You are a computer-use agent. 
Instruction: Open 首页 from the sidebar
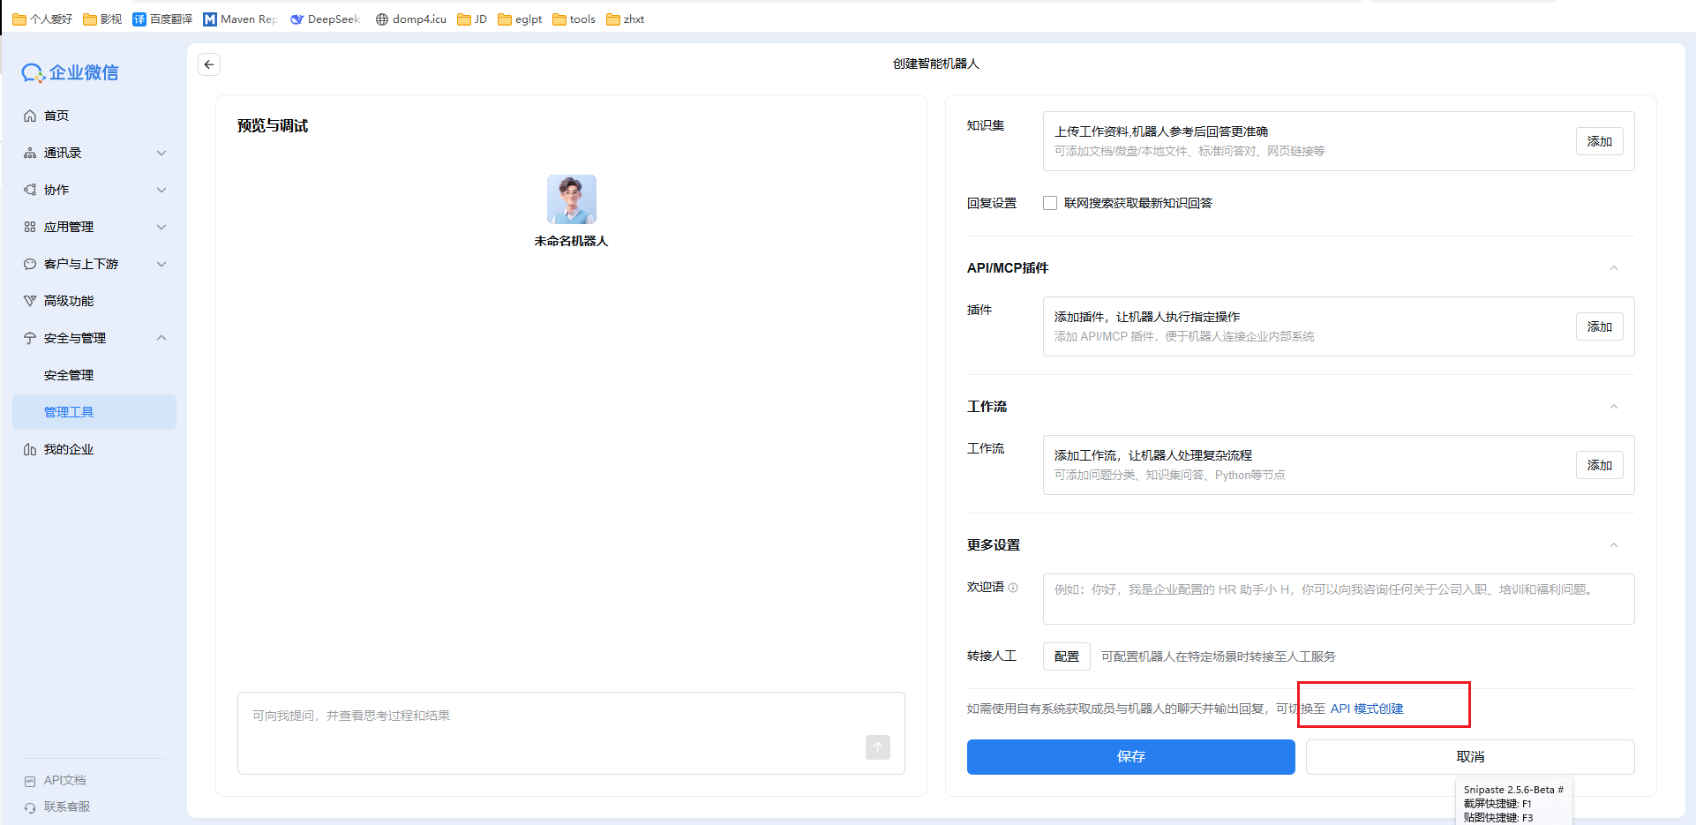click(57, 115)
